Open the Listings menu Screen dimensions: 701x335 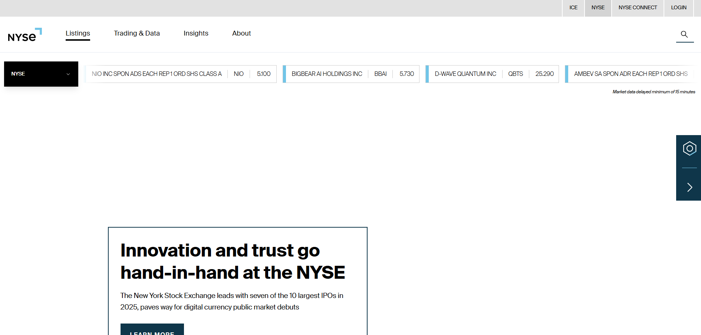point(78,33)
